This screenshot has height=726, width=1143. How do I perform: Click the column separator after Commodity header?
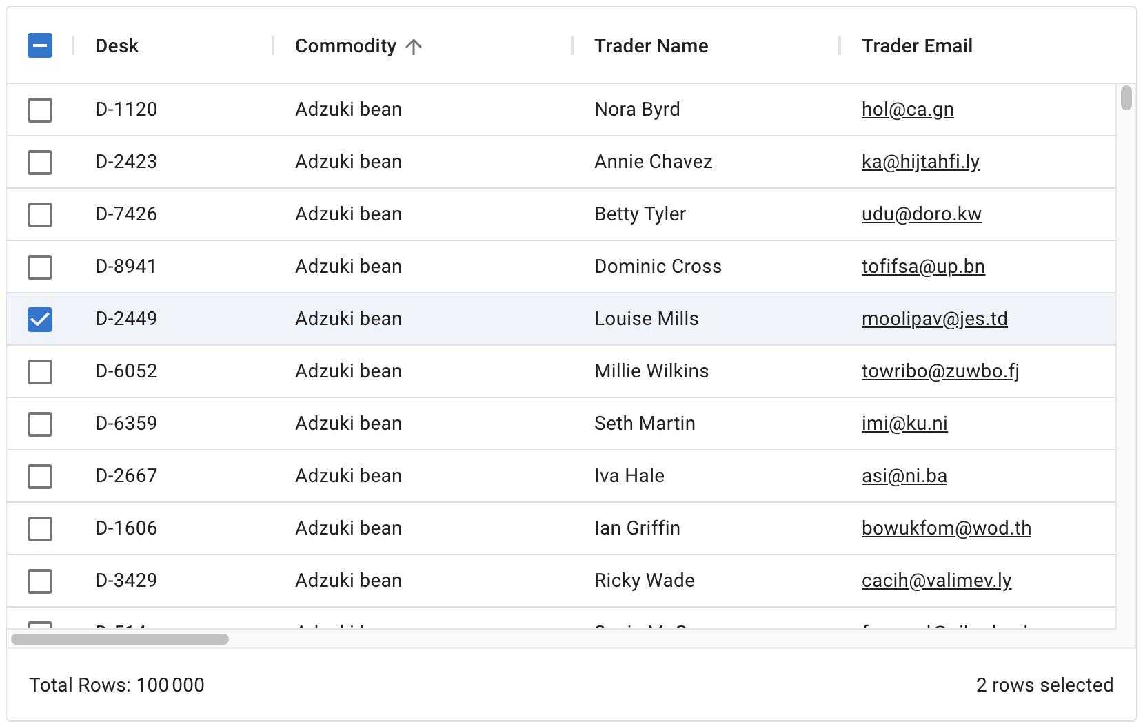pyautogui.click(x=572, y=46)
